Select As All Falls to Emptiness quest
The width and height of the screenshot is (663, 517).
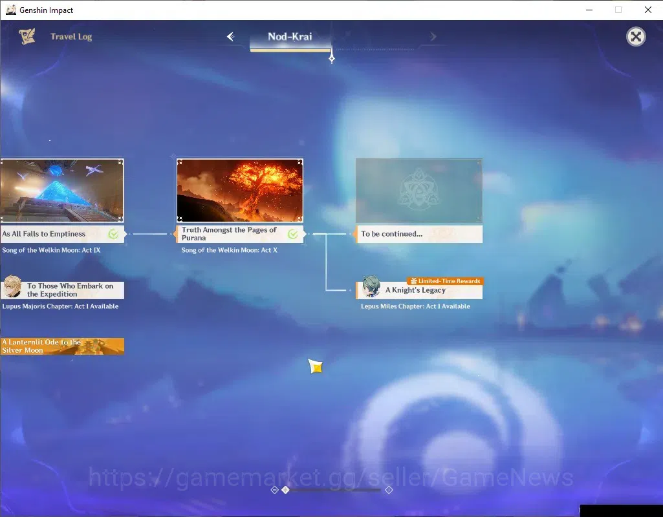62,234
